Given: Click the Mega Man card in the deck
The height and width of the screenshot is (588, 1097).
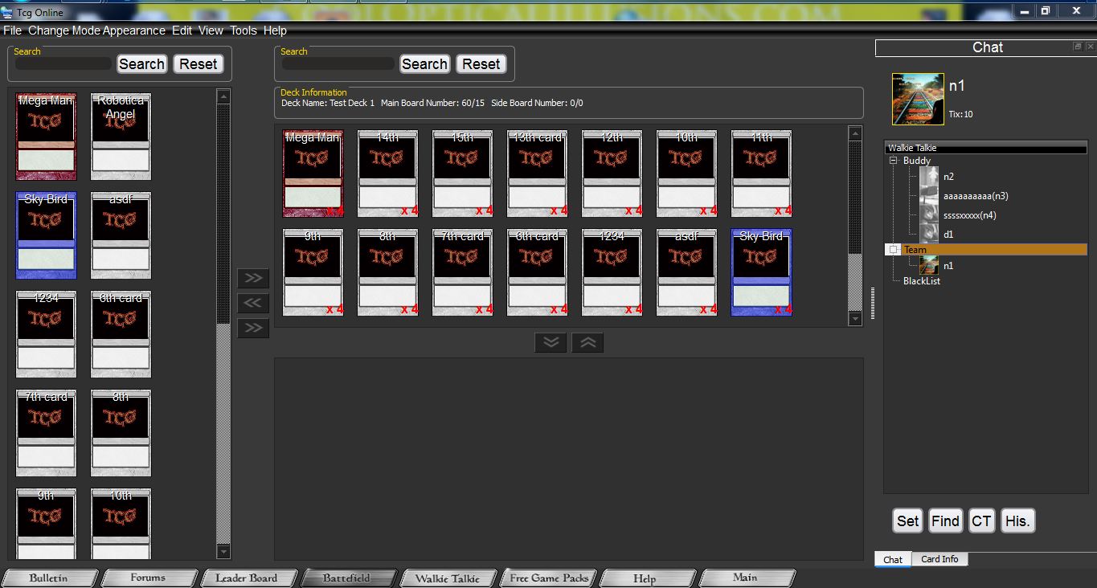Looking at the screenshot, I should click(x=313, y=174).
